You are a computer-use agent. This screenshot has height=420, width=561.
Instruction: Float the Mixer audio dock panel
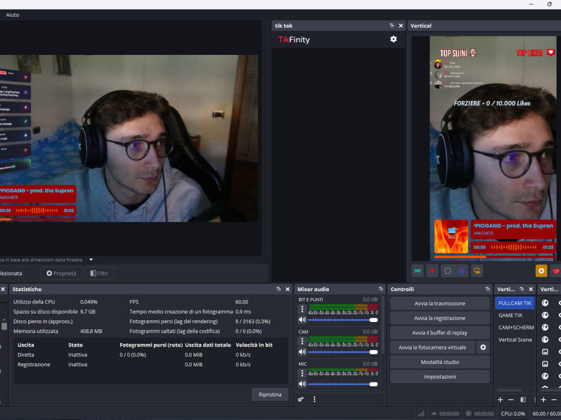point(381,290)
